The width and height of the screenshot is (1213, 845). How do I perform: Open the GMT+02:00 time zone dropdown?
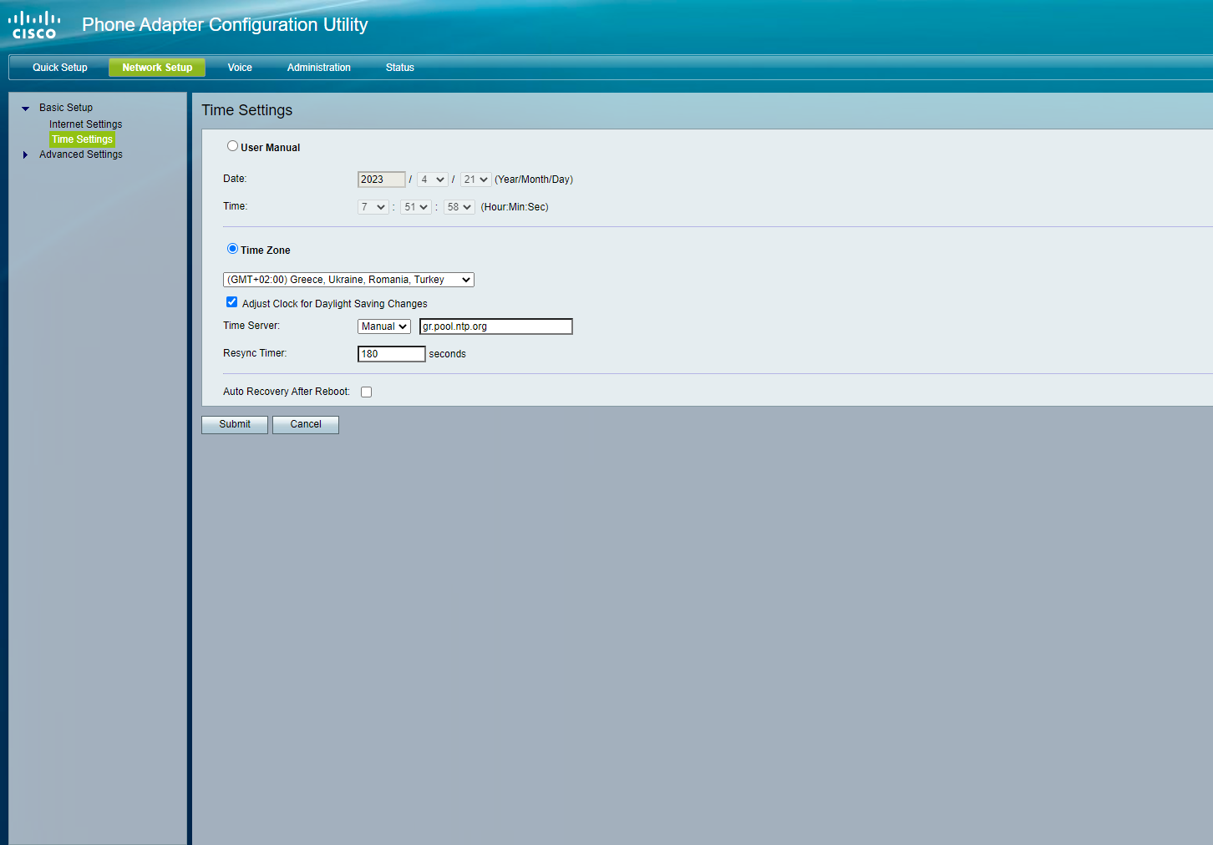pos(348,280)
